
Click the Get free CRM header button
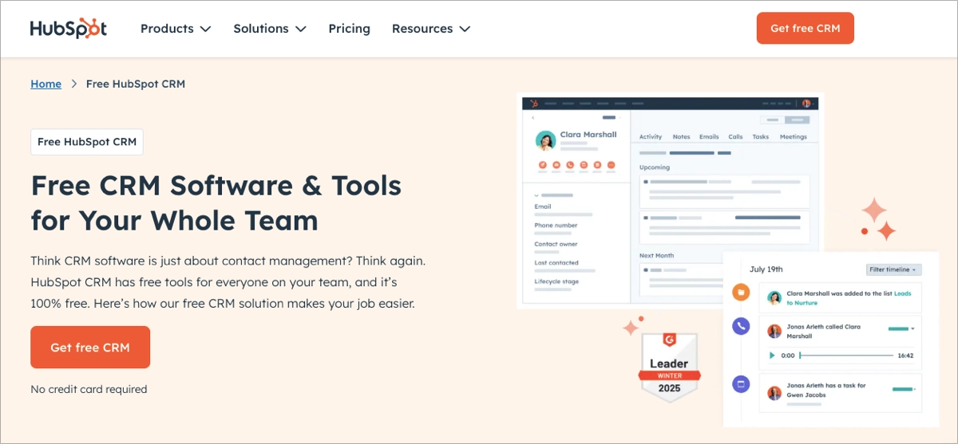tap(805, 28)
